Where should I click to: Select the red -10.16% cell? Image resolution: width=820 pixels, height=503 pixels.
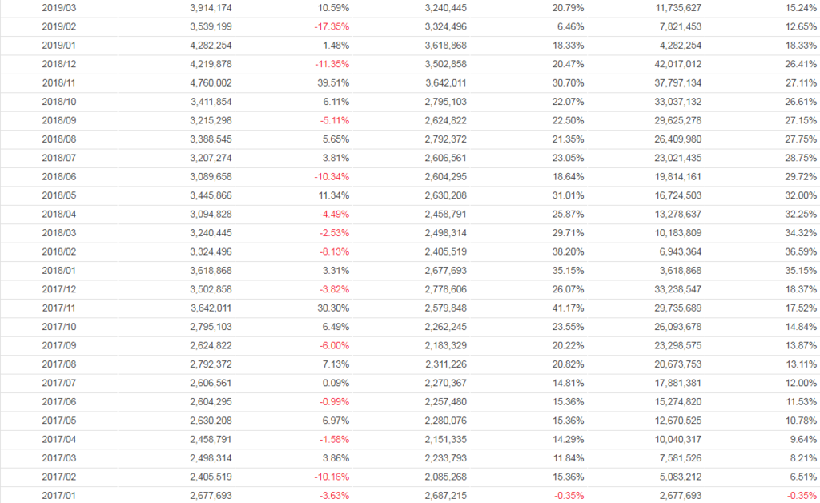(x=331, y=477)
